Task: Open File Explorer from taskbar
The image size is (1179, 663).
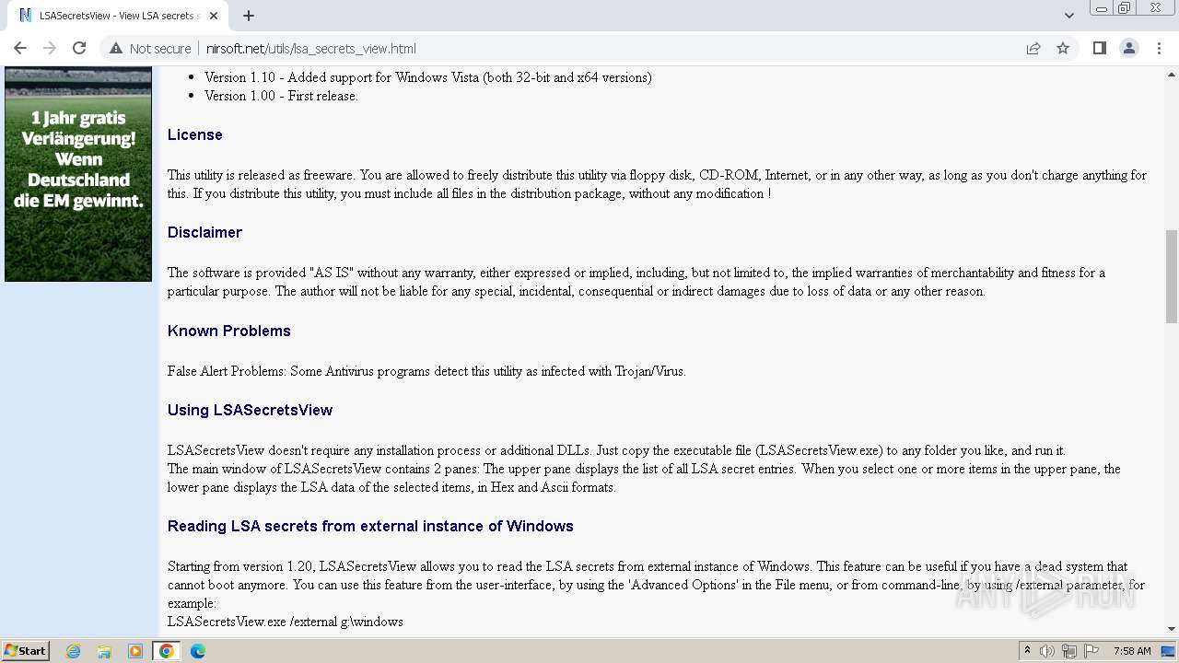Action: [104, 651]
